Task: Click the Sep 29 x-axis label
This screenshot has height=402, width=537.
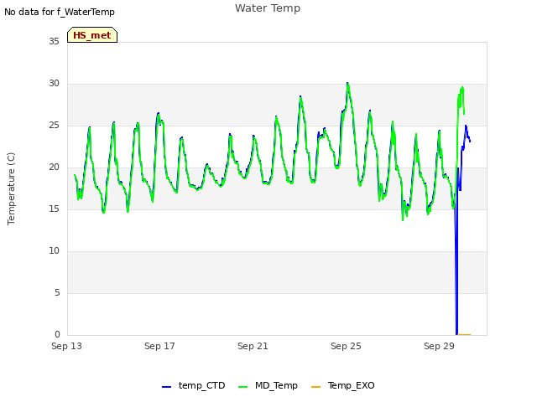Action: 439,346
